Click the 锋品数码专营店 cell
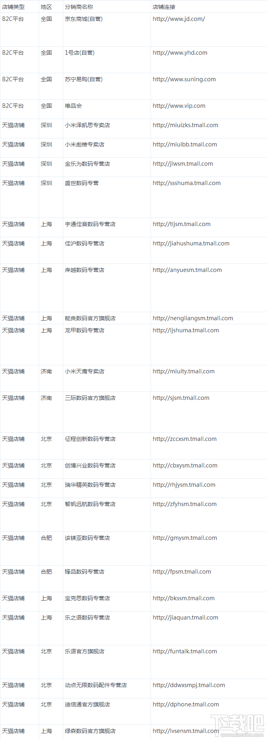 click(85, 572)
